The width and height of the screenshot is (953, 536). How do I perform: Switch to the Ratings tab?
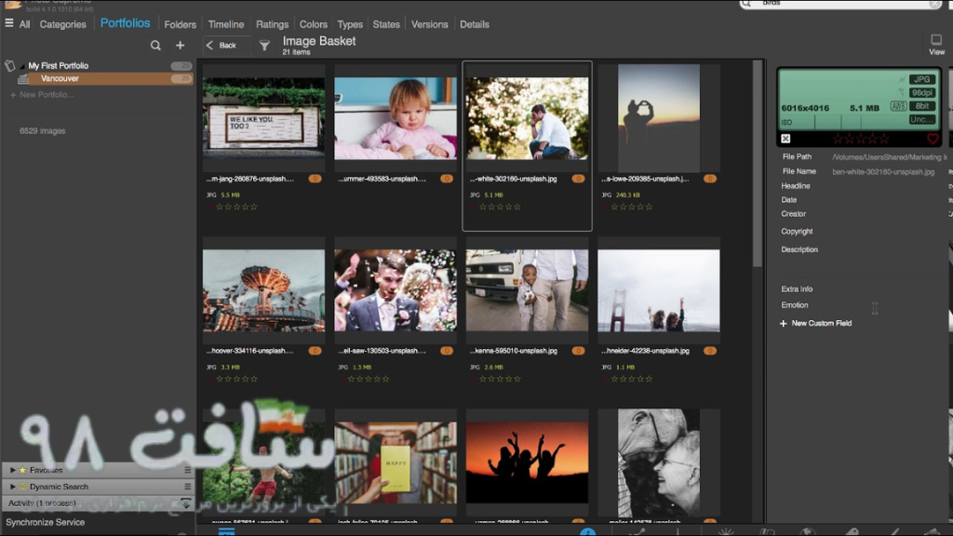[x=272, y=24]
